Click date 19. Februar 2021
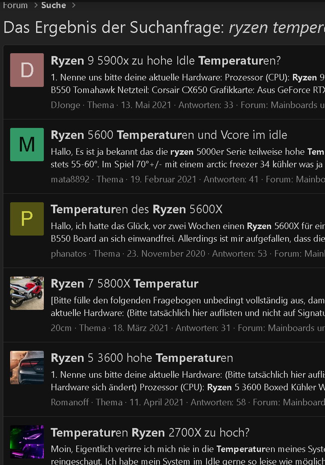Screen dimensions: 325x465 (163, 180)
